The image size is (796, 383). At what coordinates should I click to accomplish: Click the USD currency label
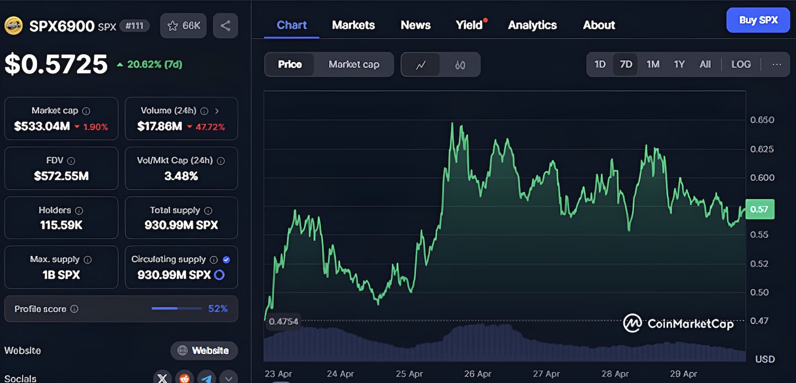coord(765,359)
